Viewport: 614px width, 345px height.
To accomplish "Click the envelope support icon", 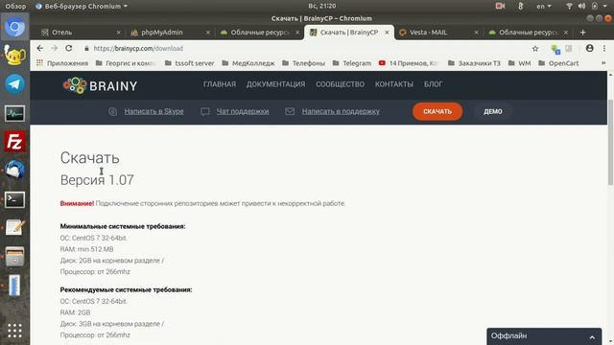I will pyautogui.click(x=290, y=111).
